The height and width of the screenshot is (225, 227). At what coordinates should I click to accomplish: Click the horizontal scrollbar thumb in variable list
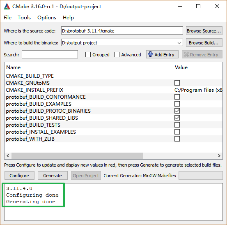(x=77, y=155)
